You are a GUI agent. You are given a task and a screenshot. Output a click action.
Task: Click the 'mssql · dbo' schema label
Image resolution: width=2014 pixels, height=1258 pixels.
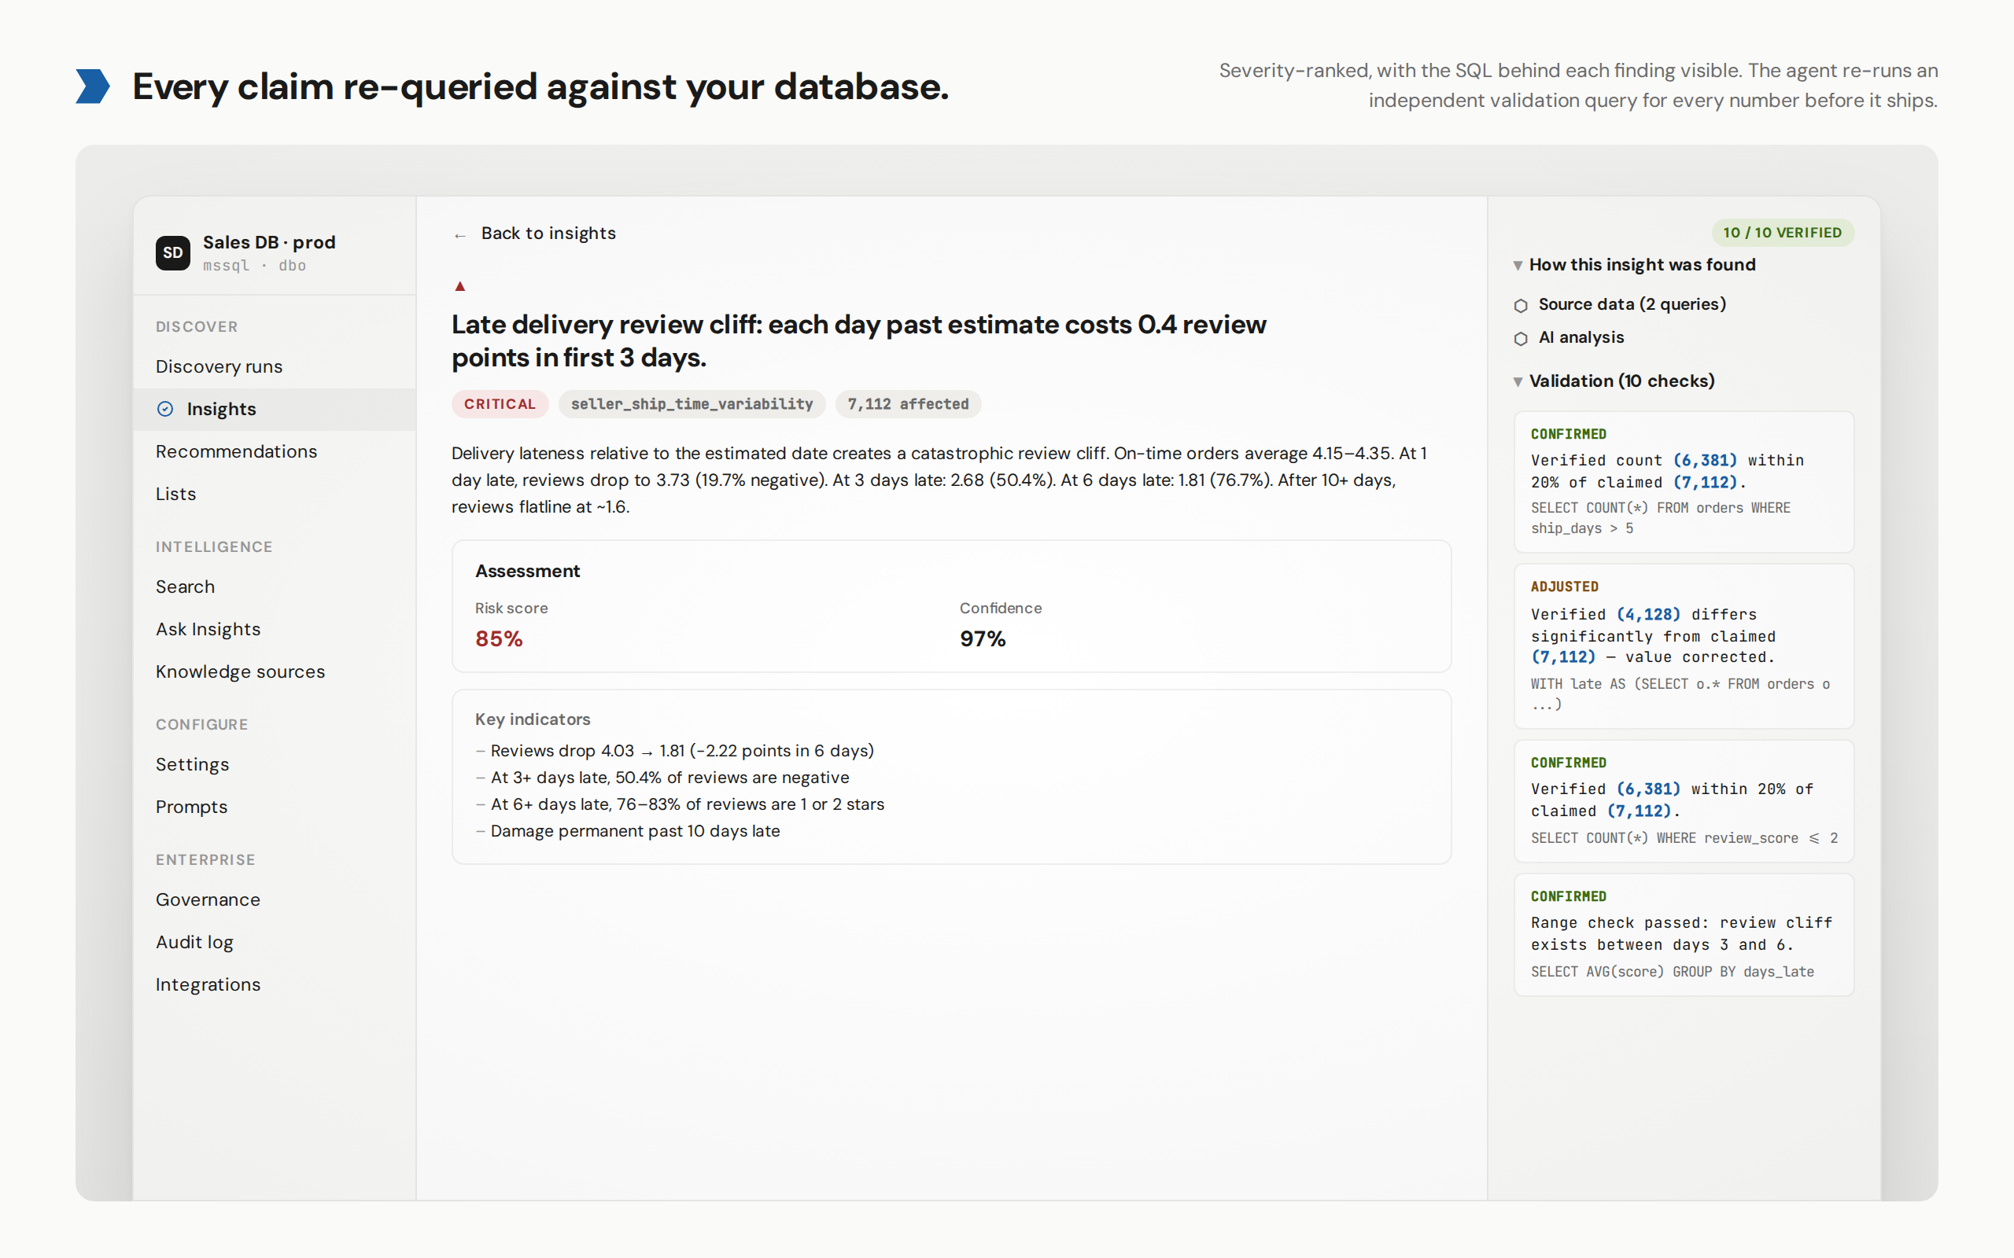pos(255,266)
